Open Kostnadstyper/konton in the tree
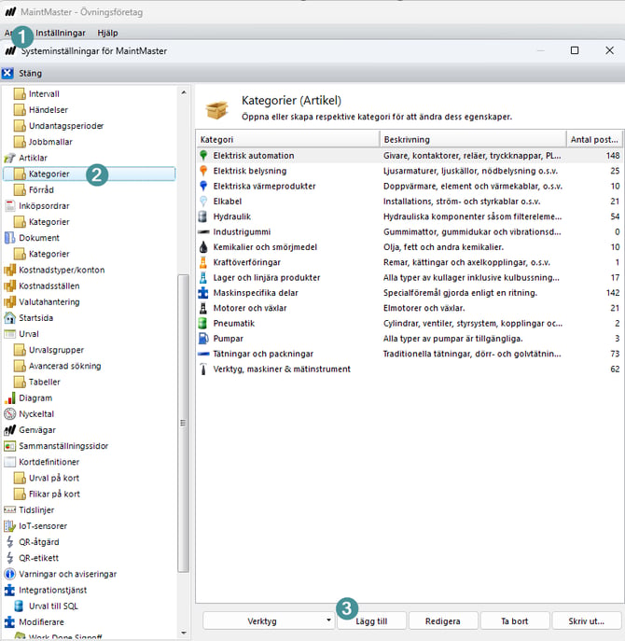The height and width of the screenshot is (641, 625). point(62,270)
